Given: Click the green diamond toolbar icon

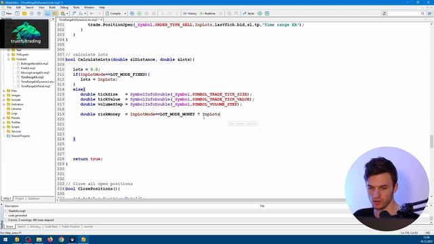Looking at the screenshot, I should tap(260, 14).
